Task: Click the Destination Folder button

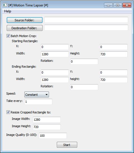Action: click(25, 28)
